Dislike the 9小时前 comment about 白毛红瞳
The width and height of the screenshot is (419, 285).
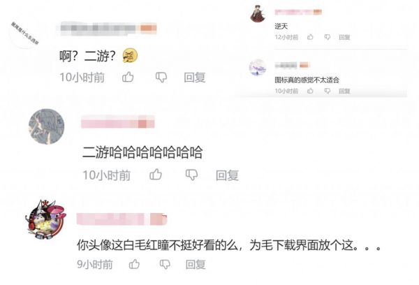[165, 265]
